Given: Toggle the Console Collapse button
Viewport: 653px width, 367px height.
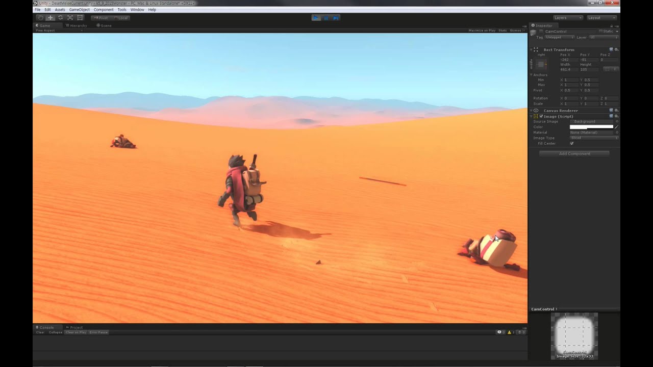Looking at the screenshot, I should point(56,332).
